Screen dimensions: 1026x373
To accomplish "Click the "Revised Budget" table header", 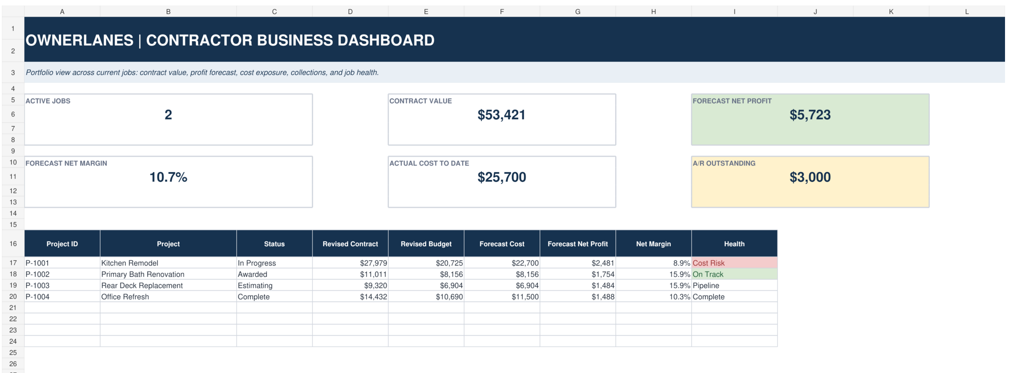I will pyautogui.click(x=426, y=244).
